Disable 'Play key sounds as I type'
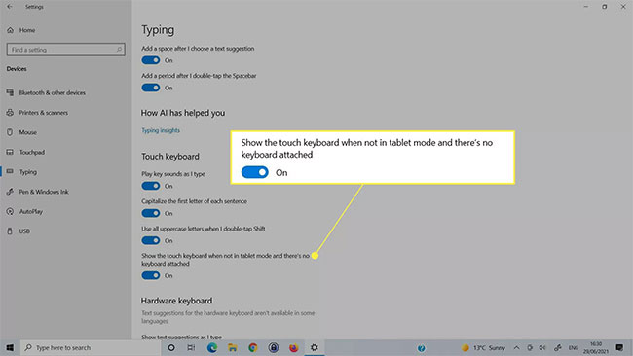 coord(151,186)
